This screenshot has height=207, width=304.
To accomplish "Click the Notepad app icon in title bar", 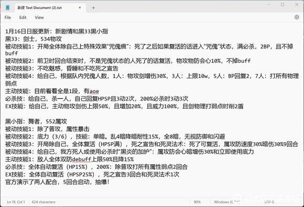I will (7, 7).
